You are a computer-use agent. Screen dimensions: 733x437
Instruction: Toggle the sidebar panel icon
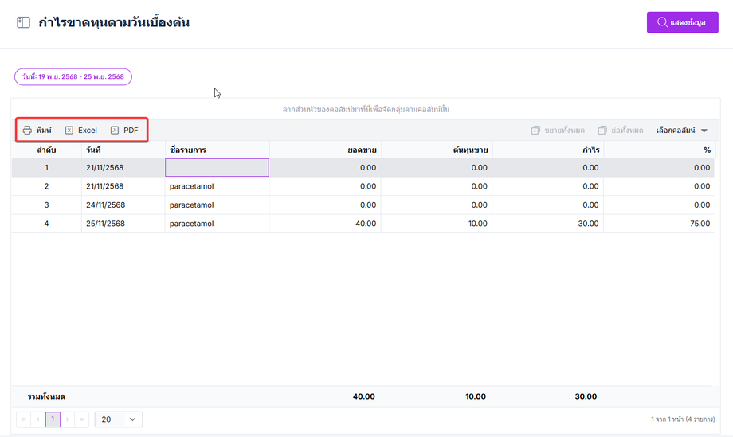(23, 23)
